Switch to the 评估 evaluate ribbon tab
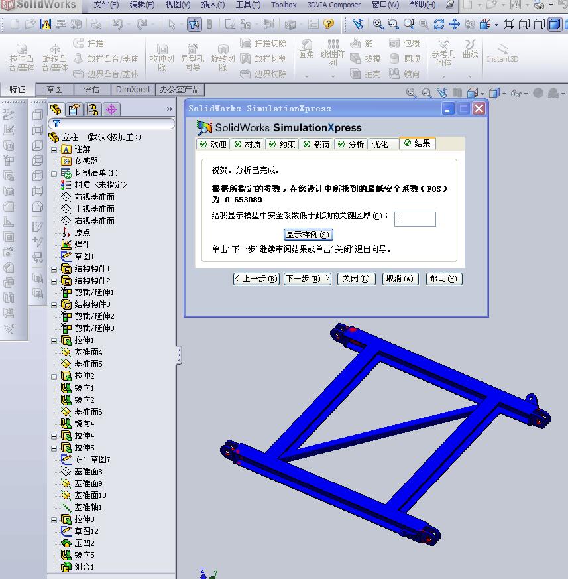568x579 pixels. 91,90
